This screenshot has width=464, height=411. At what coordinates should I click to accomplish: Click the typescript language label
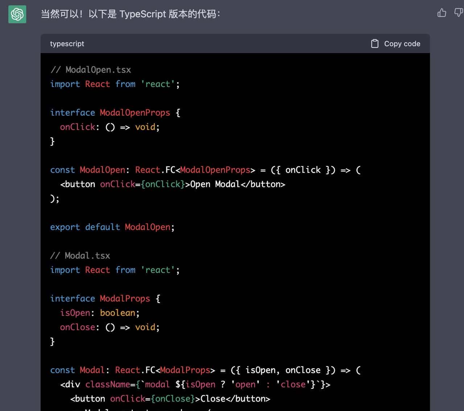click(67, 44)
